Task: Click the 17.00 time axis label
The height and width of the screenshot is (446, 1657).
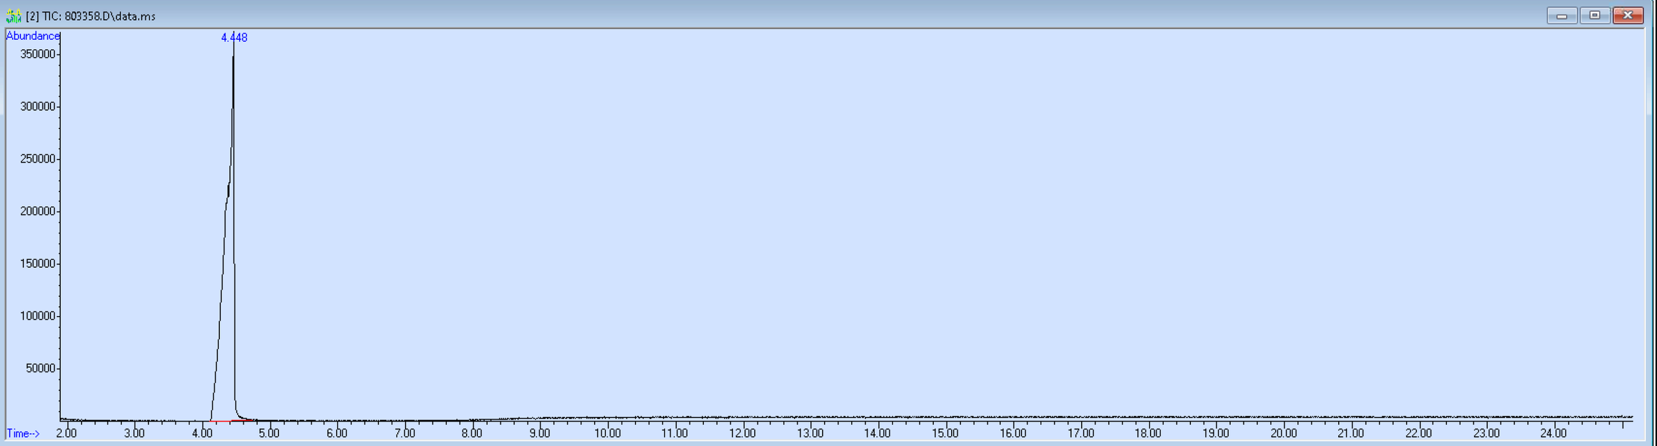Action: [1081, 433]
